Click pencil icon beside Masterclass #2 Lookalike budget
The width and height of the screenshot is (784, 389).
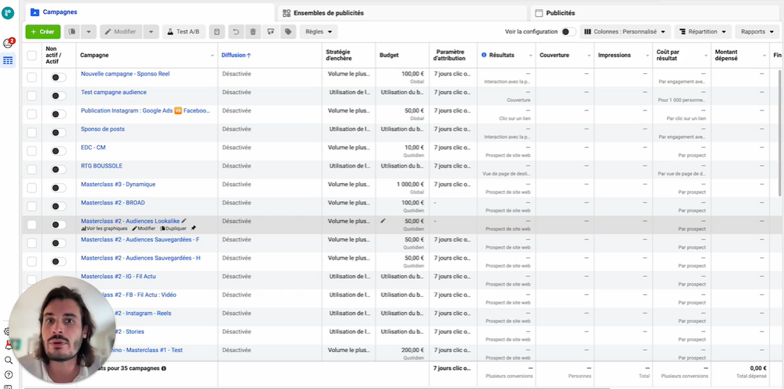point(383,221)
